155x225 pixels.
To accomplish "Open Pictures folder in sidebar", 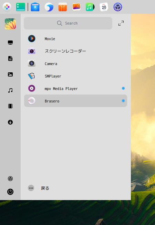I will pos(10,74).
